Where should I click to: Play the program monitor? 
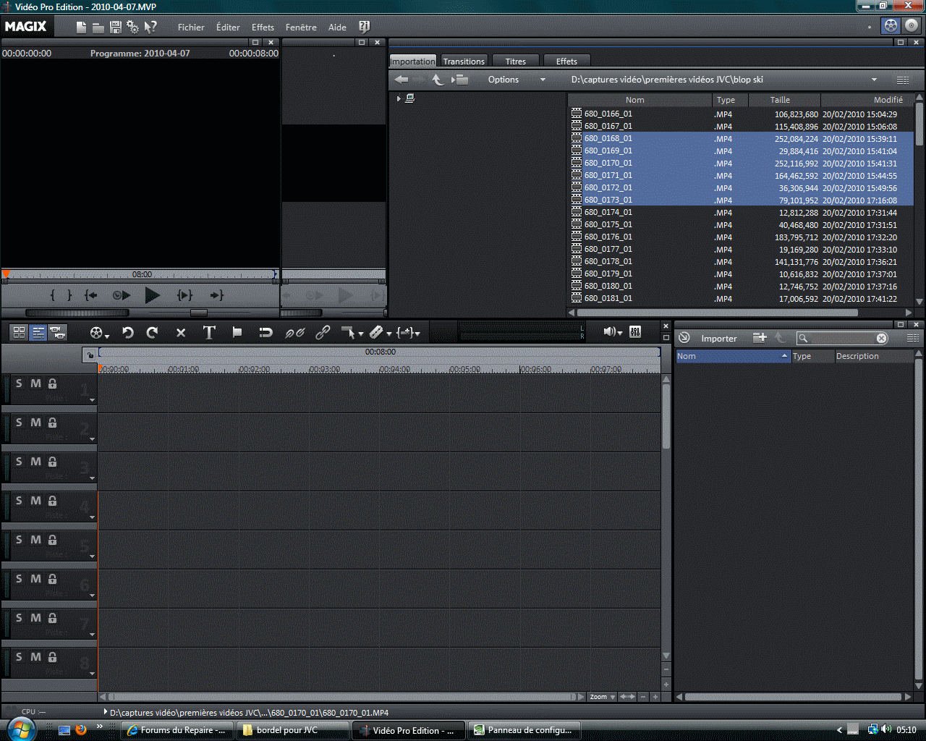(152, 295)
